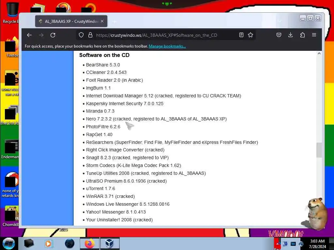Open the Windows Start orb
This screenshot has width=334, height=250.
tap(8, 243)
